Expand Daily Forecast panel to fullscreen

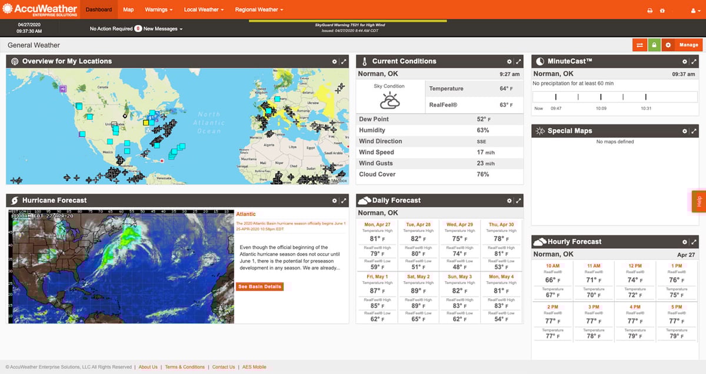[x=518, y=201]
